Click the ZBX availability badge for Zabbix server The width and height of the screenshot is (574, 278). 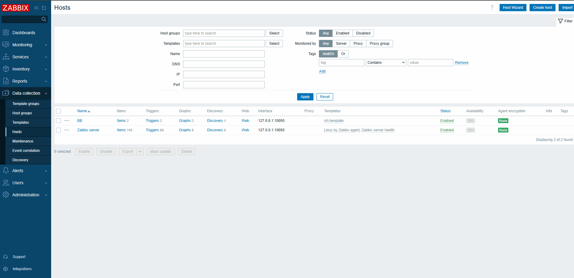tap(471, 130)
